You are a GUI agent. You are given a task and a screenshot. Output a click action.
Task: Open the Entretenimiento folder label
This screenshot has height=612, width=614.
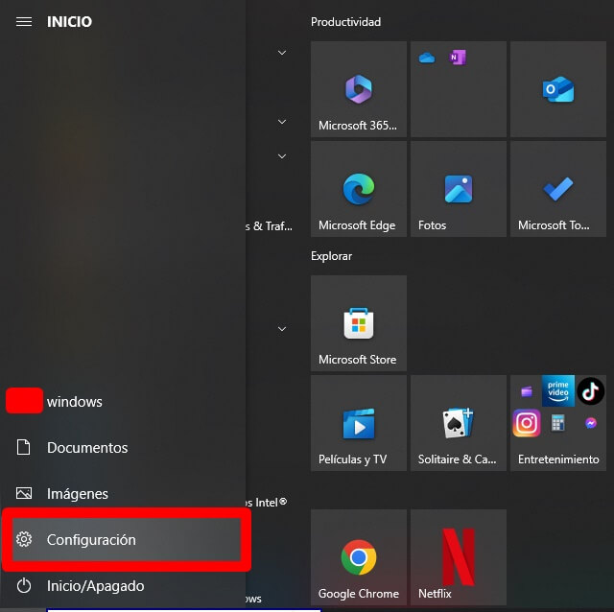click(x=558, y=459)
